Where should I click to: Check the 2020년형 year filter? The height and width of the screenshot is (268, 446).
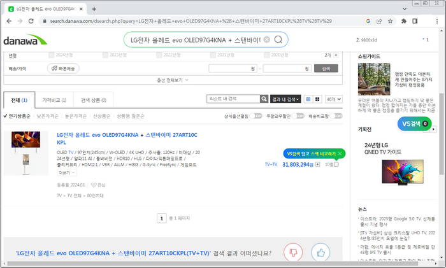pos(267,55)
